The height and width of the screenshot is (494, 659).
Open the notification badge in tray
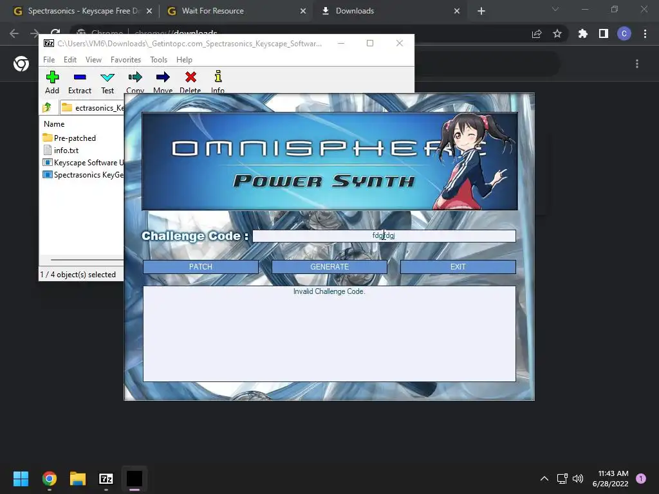tap(641, 479)
